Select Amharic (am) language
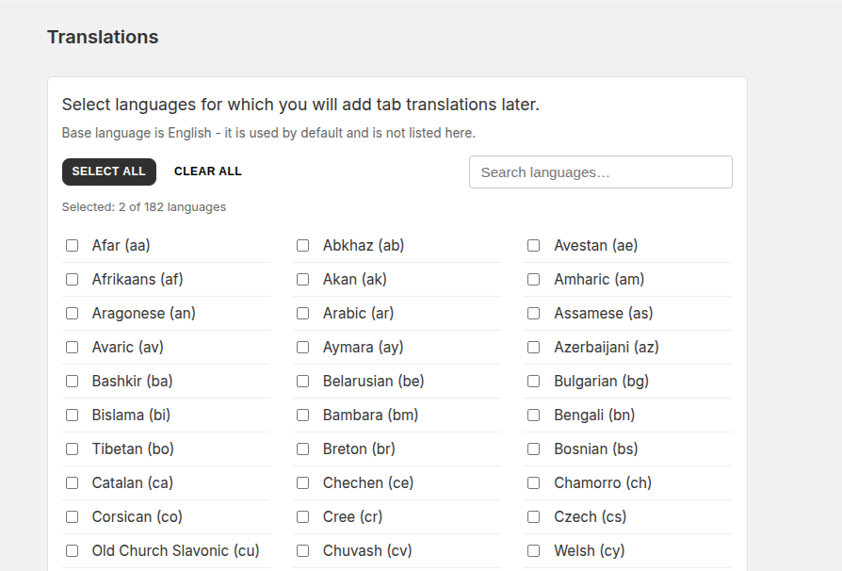The height and width of the screenshot is (571, 842). tap(534, 279)
